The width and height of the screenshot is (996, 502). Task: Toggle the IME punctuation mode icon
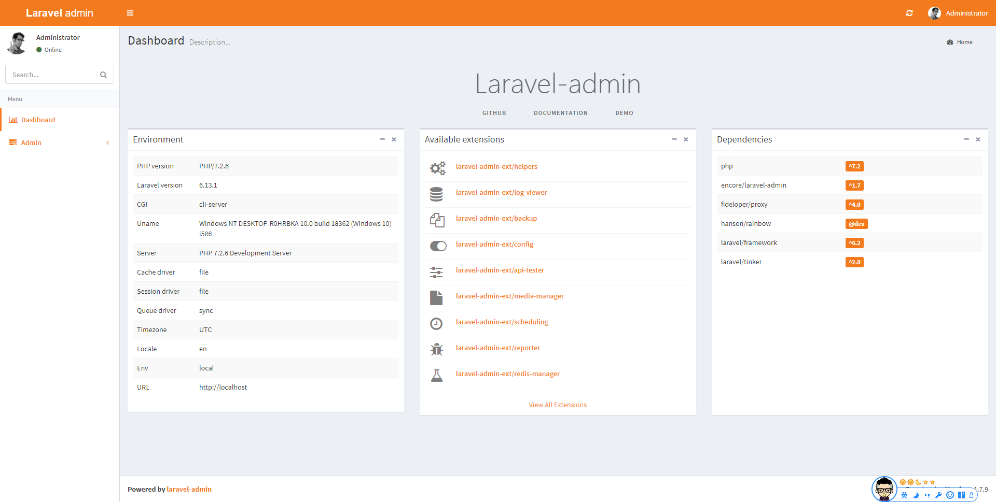[x=927, y=495]
